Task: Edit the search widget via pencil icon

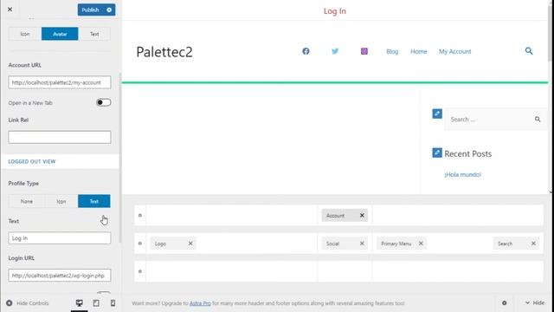Action: [x=437, y=114]
